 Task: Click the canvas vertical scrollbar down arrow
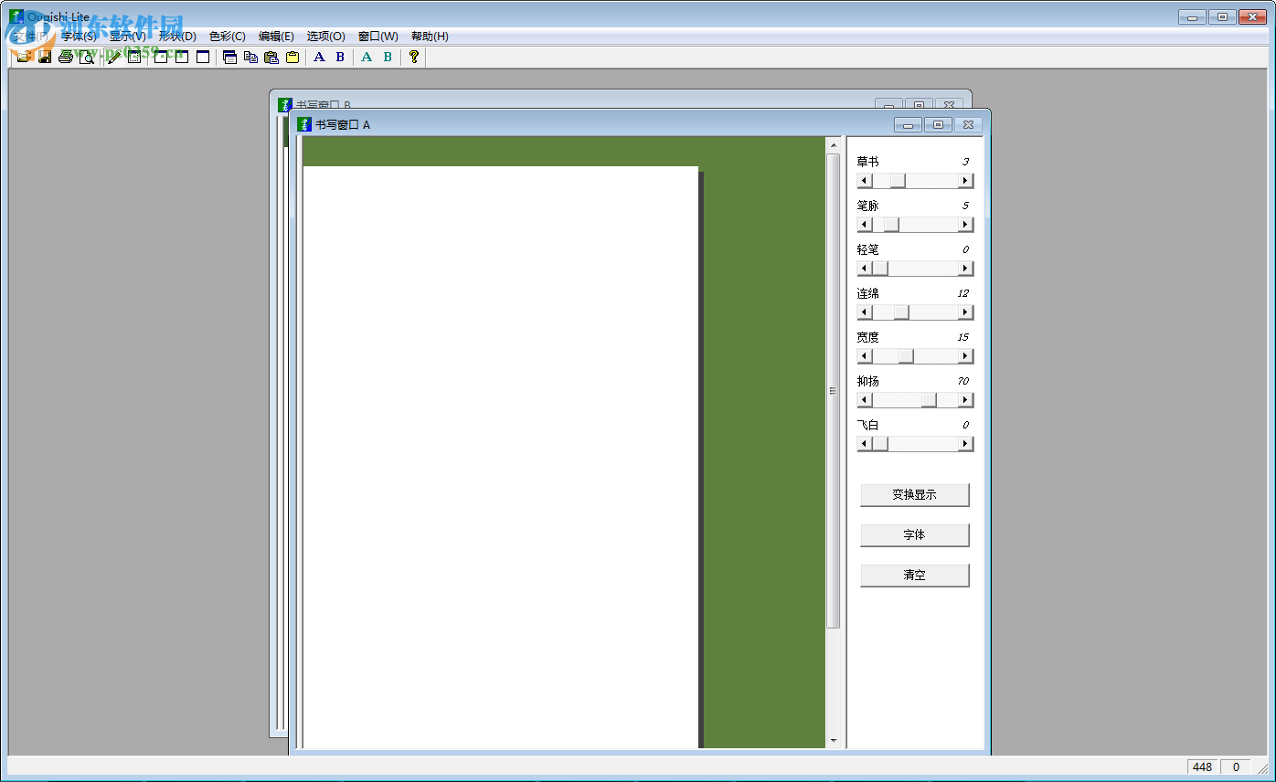(833, 741)
